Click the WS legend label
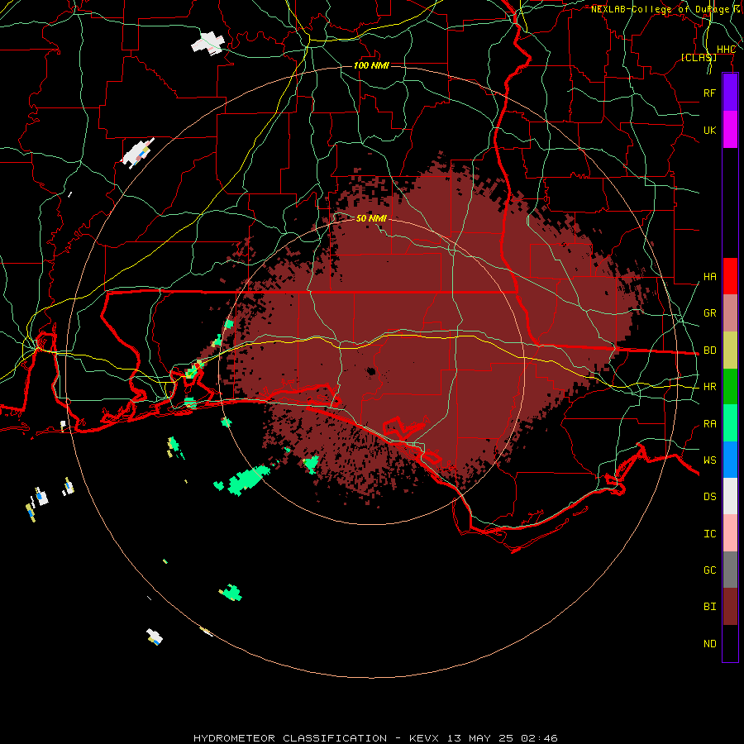 (x=709, y=460)
